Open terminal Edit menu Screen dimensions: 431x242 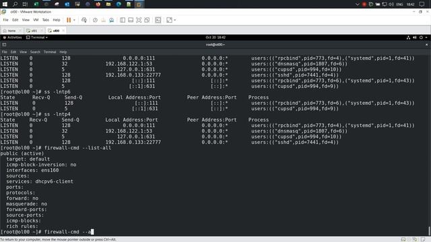click(x=13, y=52)
